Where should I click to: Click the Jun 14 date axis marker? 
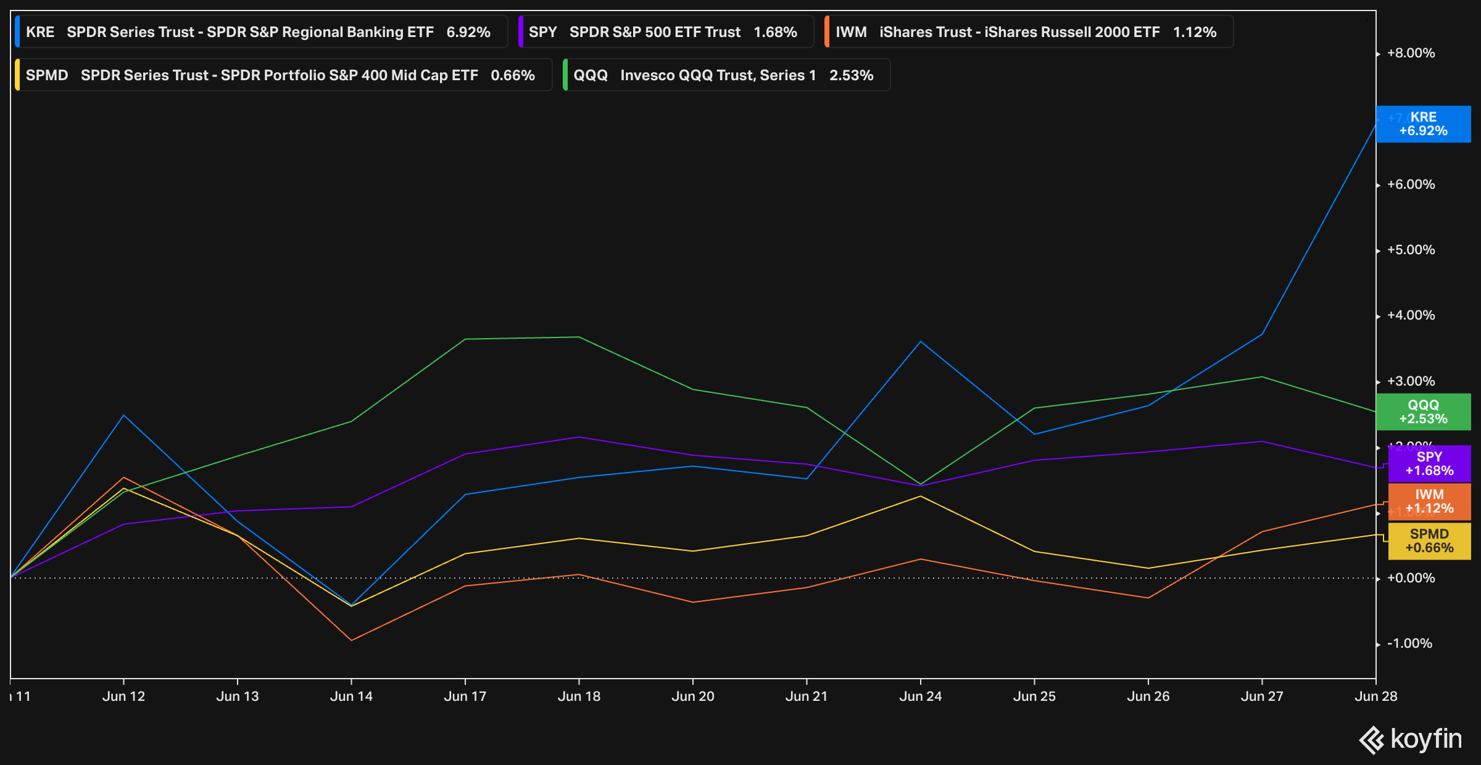click(x=351, y=696)
